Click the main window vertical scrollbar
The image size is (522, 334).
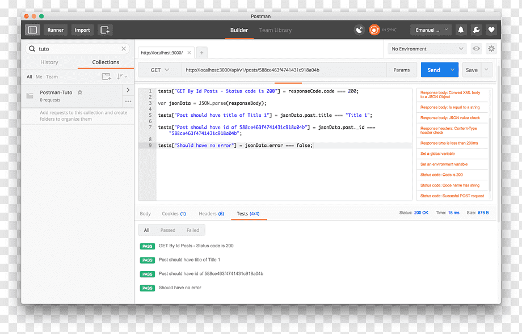tap(499, 143)
